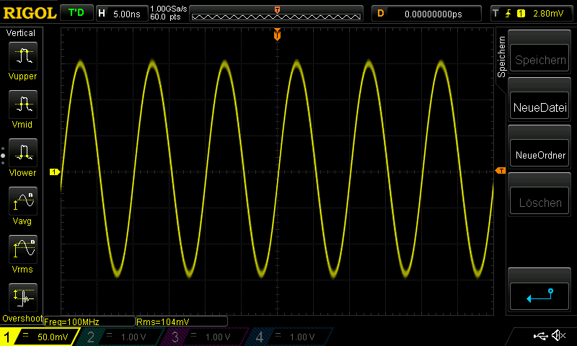Click the Rms=104mV measurement readout
Image resolution: width=577 pixels, height=346 pixels.
[182, 321]
